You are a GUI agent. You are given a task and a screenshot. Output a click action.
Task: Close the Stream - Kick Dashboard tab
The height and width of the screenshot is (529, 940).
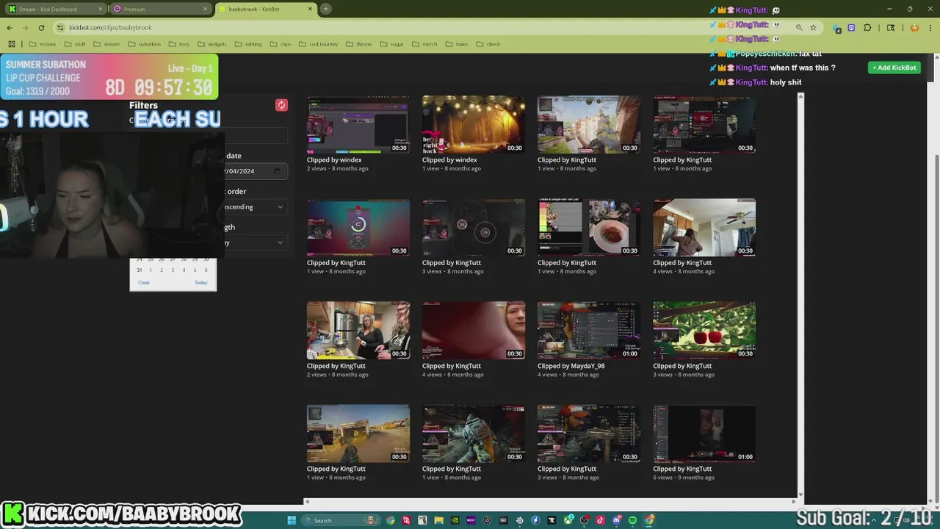coord(100,9)
